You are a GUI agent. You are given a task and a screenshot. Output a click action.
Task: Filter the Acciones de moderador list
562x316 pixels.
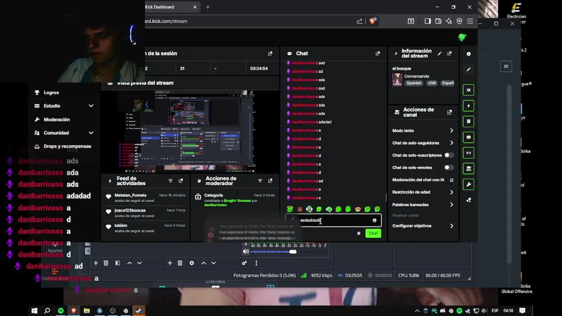click(260, 181)
